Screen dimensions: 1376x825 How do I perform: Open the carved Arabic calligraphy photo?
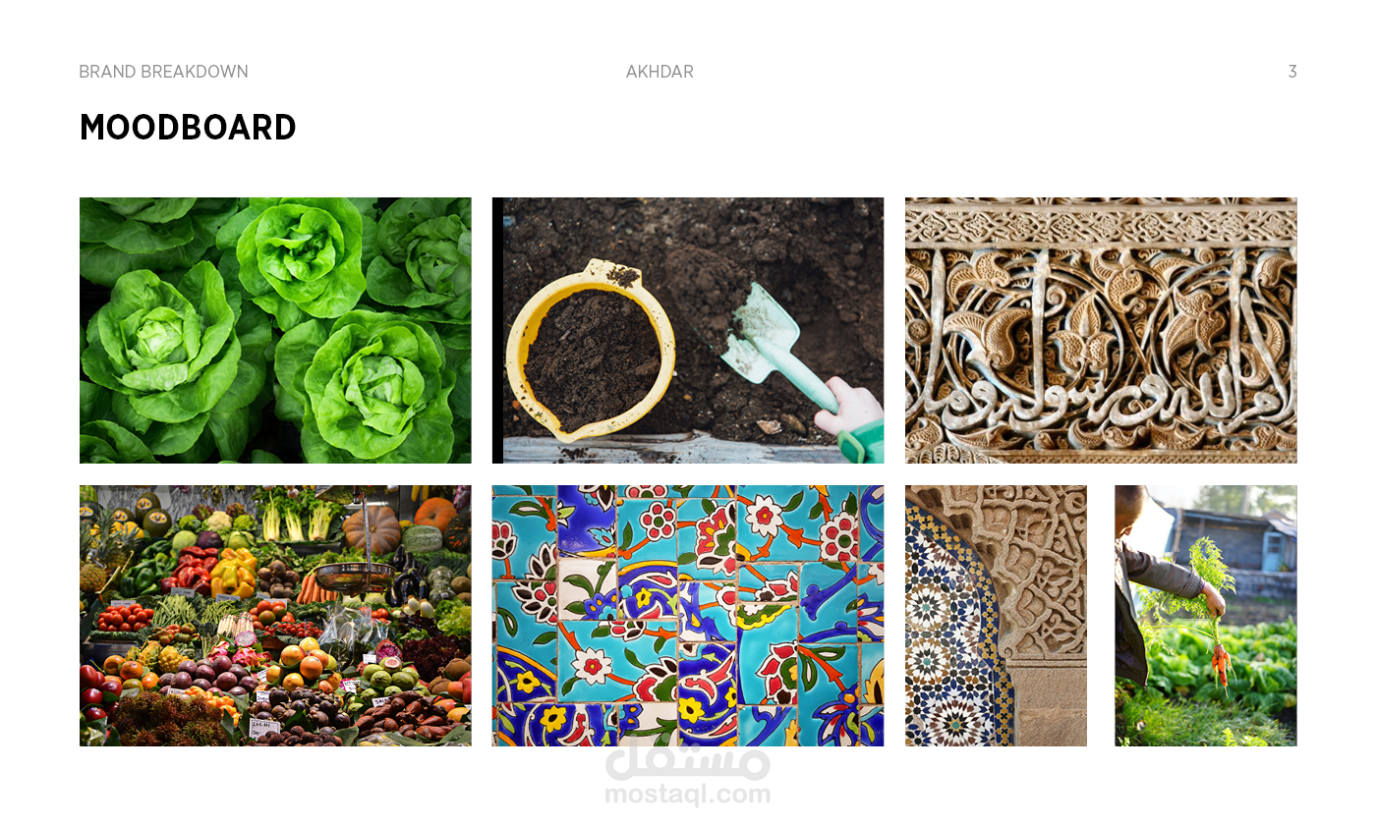pos(1101,330)
